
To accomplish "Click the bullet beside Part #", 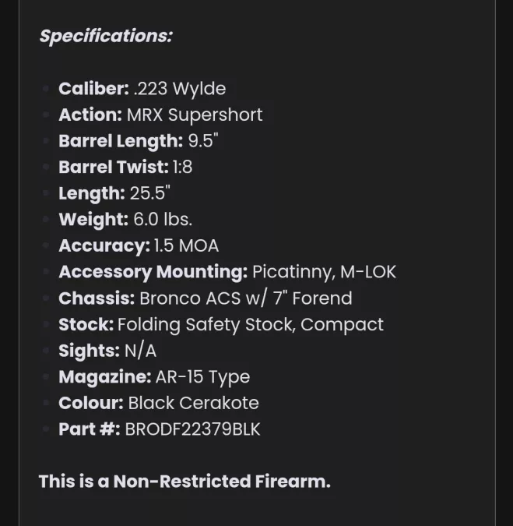I will (46, 429).
